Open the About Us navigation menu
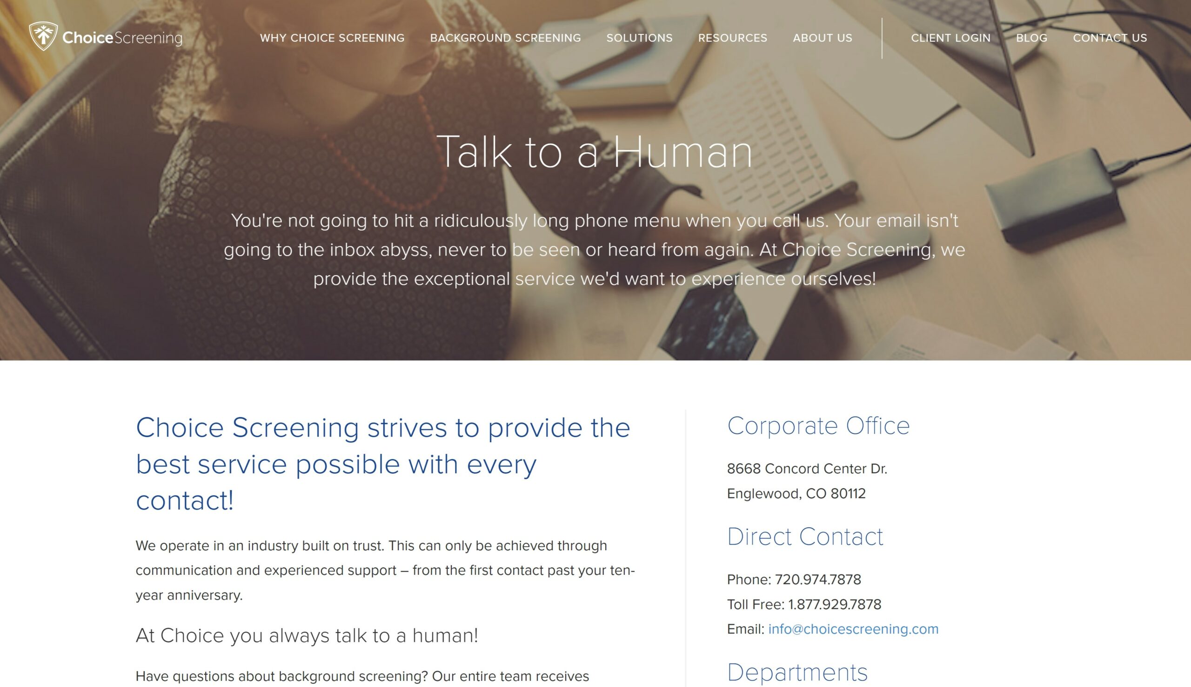1191x687 pixels. 822,38
